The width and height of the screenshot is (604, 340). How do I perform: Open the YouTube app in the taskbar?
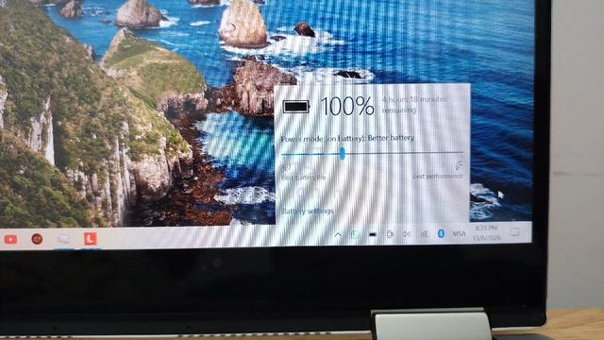point(10,239)
